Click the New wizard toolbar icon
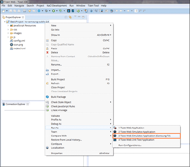Viewport: 190px width, 167px height. click(x=4, y=11)
